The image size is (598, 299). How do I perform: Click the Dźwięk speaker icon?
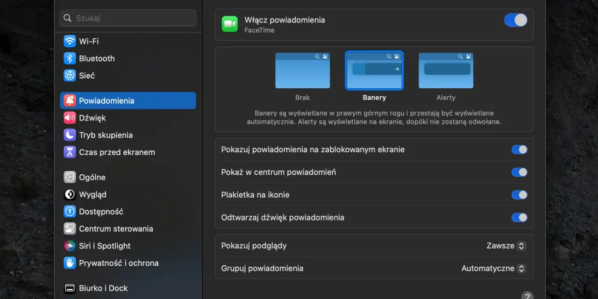pyautogui.click(x=70, y=118)
